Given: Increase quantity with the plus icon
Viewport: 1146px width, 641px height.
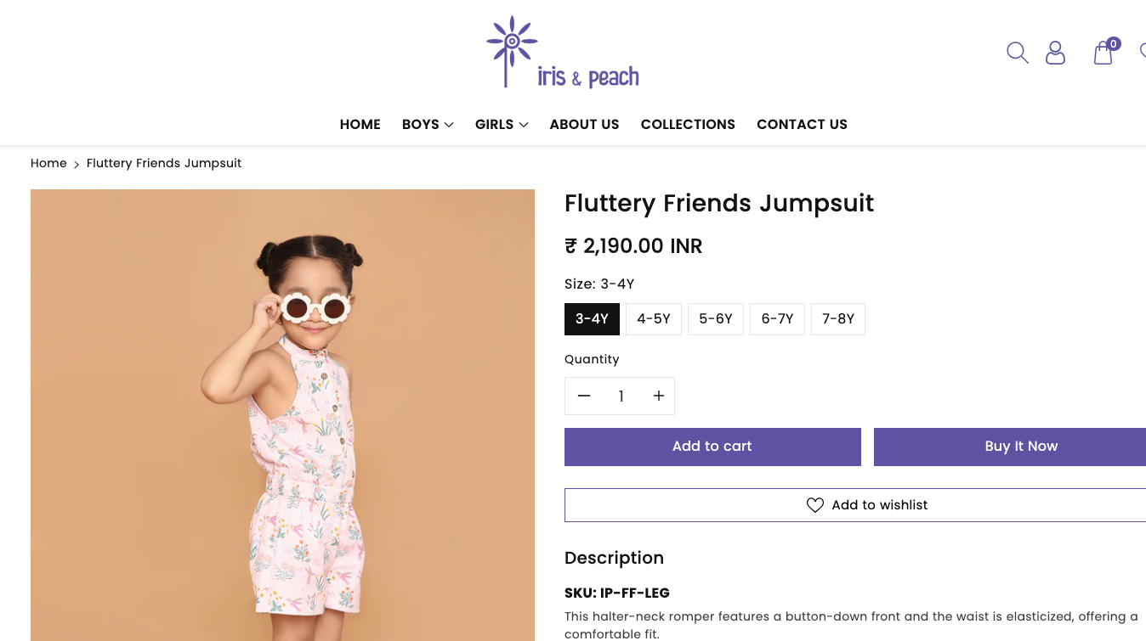Looking at the screenshot, I should coord(658,396).
